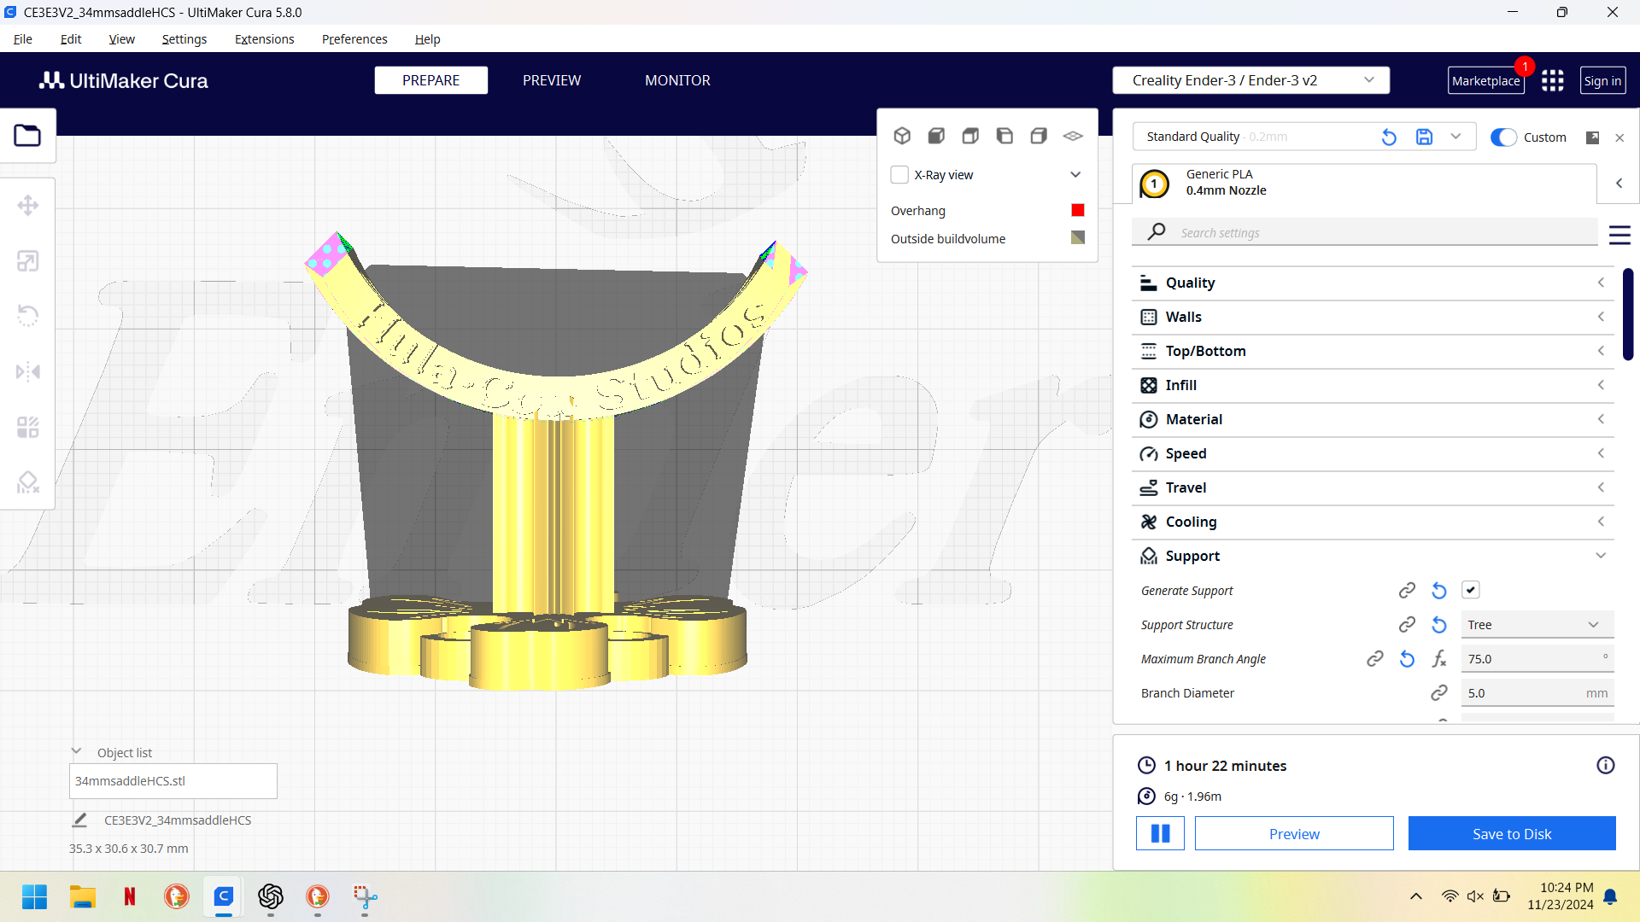The width and height of the screenshot is (1640, 922).
Task: Open the UltiMaker apps grid
Action: (x=1553, y=80)
